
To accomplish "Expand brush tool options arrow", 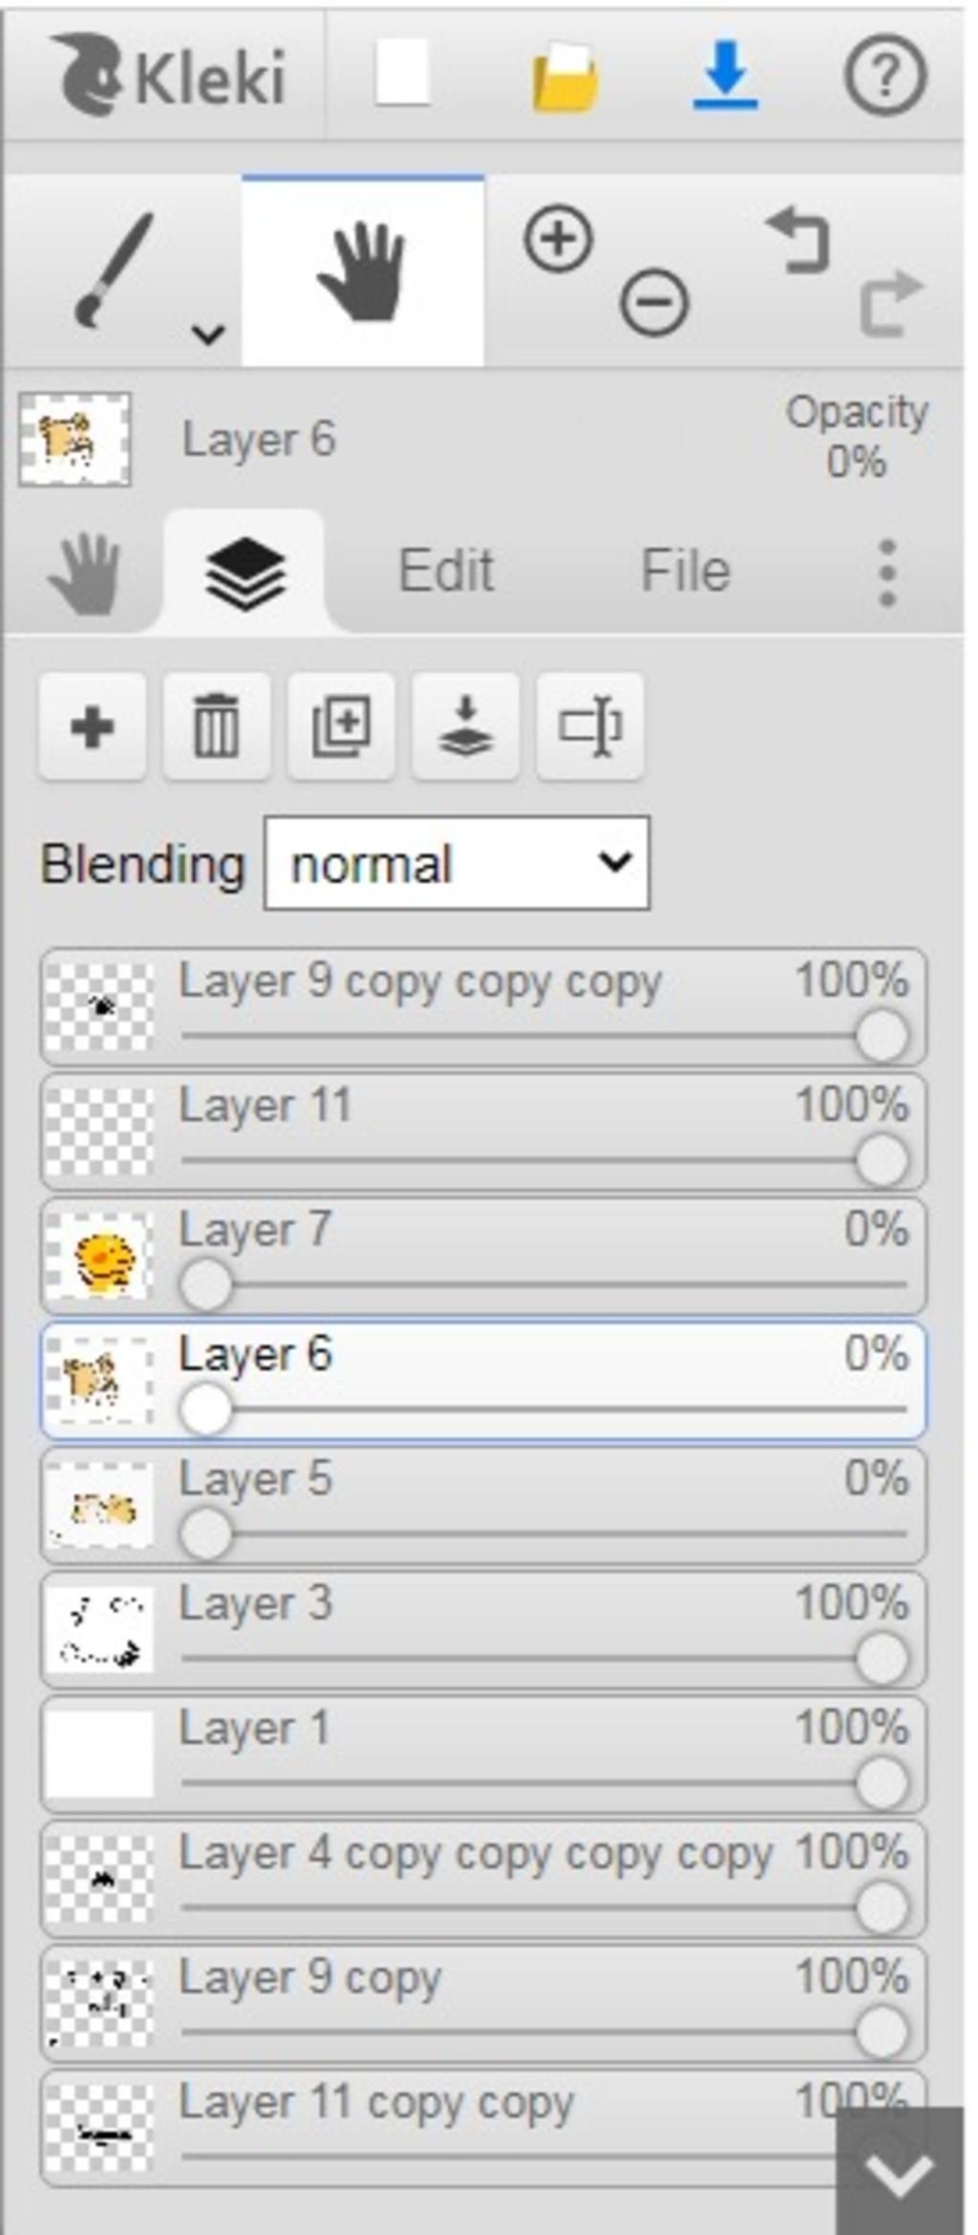I will [208, 334].
